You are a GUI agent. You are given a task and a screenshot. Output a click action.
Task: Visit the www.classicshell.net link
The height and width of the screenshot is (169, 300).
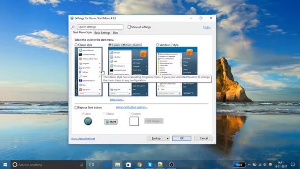[83, 138]
